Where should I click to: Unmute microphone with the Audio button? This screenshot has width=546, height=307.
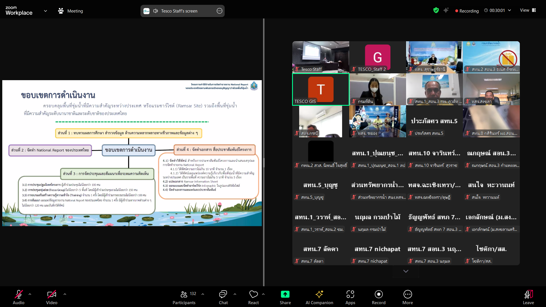(18, 297)
